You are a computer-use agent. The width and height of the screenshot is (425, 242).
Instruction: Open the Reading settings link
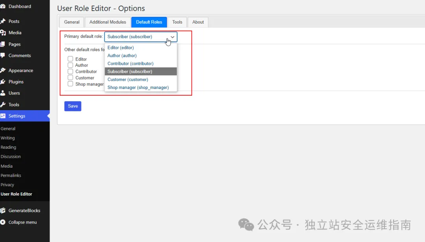(x=8, y=147)
